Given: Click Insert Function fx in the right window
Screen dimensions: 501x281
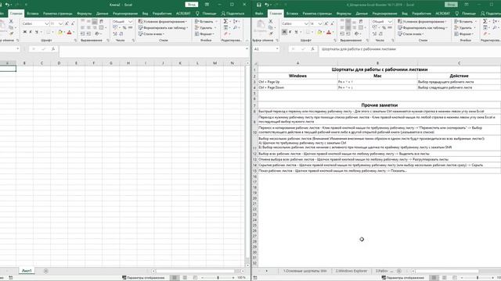Looking at the screenshot, I should [x=312, y=49].
